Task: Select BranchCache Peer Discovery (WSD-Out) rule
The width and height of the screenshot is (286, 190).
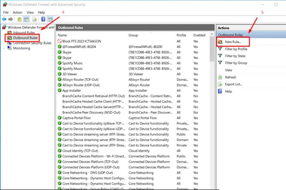Action: point(92,112)
